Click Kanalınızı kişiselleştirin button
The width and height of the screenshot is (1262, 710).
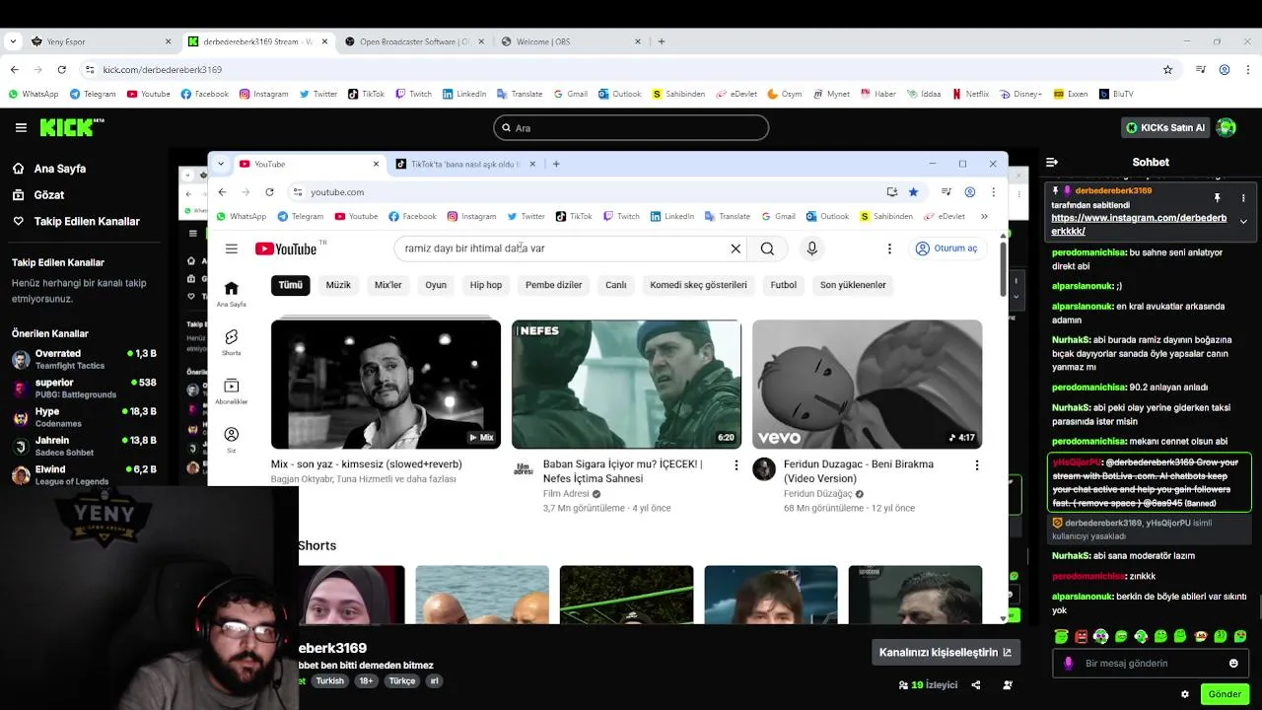point(946,653)
